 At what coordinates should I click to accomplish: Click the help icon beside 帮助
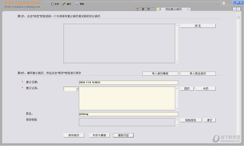[77, 4]
